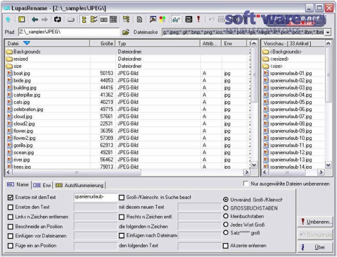Open the colored squares icon
The height and width of the screenshot is (257, 337).
(x=162, y=20)
